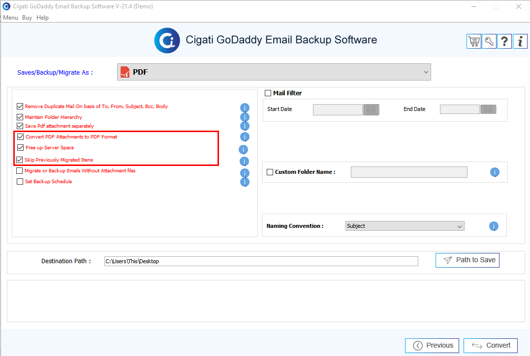Open help via the question mark icon
Screen dimensions: 530x356
pos(504,41)
